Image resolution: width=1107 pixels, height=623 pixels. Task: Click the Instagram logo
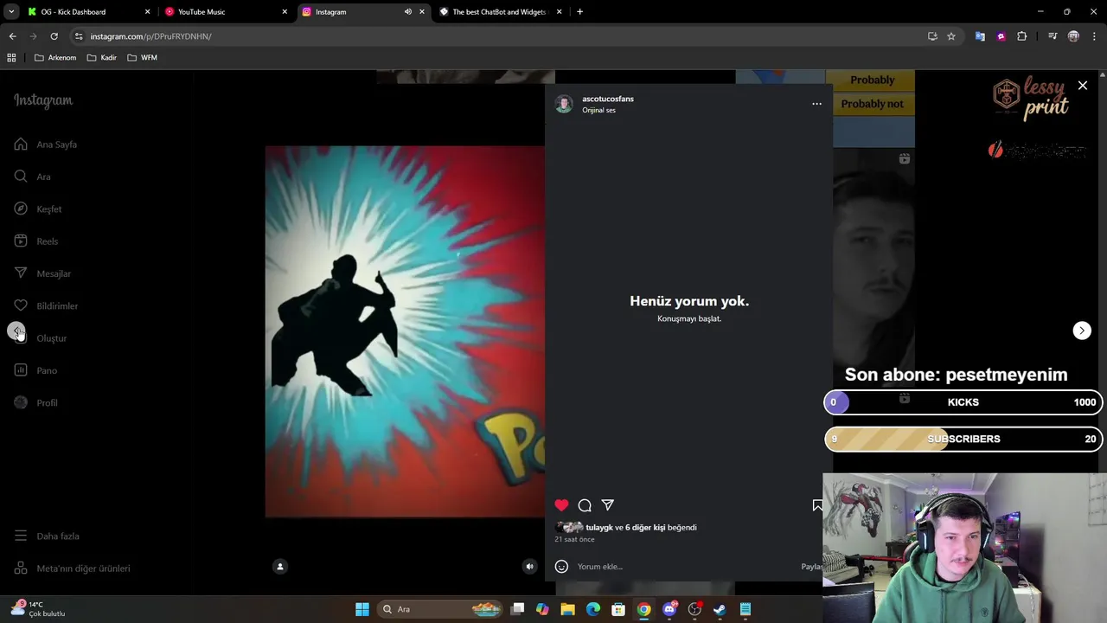click(43, 100)
